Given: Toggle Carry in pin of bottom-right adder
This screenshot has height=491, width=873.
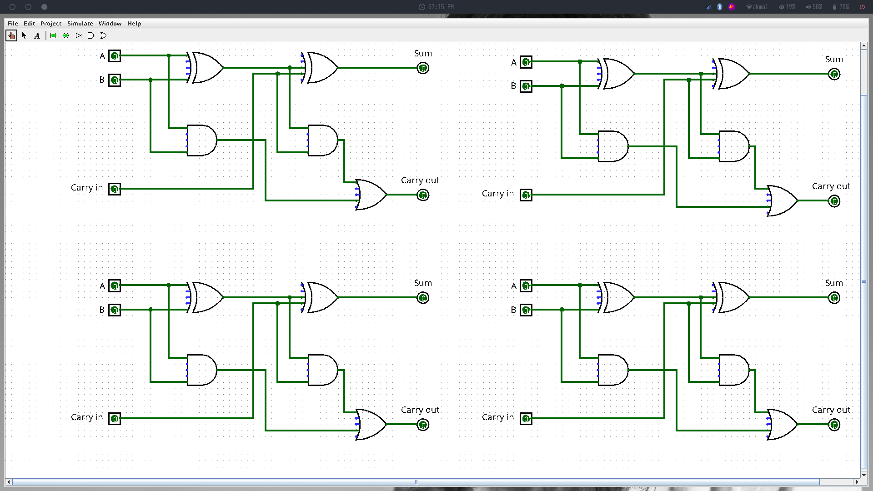Looking at the screenshot, I should pyautogui.click(x=526, y=419).
